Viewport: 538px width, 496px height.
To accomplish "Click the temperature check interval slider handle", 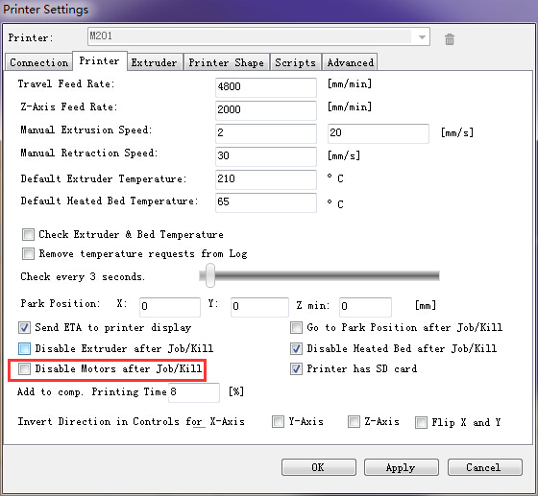I will tap(210, 275).
